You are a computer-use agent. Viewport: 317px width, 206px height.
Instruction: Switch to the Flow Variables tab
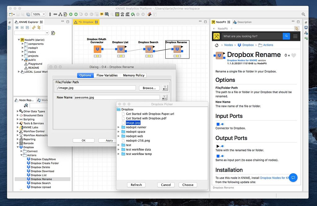(107, 75)
